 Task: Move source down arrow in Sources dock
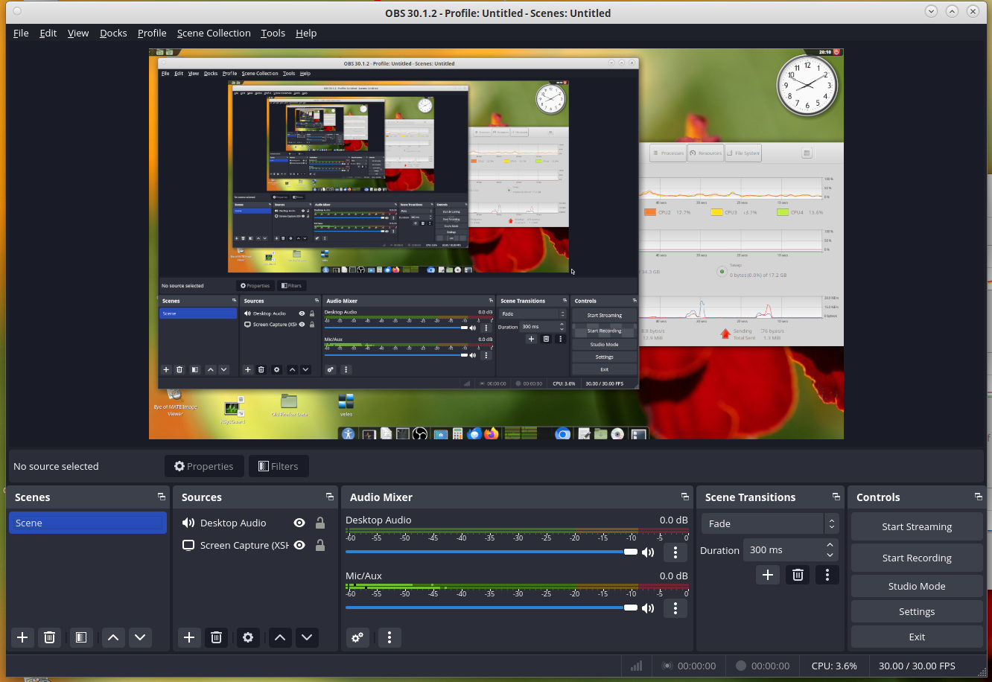click(307, 637)
